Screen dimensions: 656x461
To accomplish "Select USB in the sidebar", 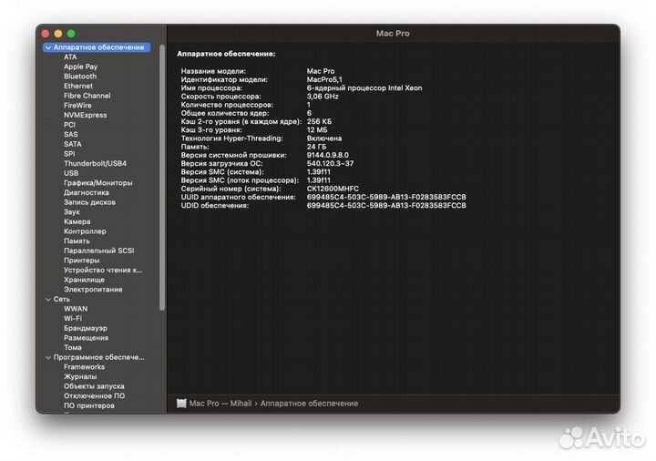I will point(71,173).
